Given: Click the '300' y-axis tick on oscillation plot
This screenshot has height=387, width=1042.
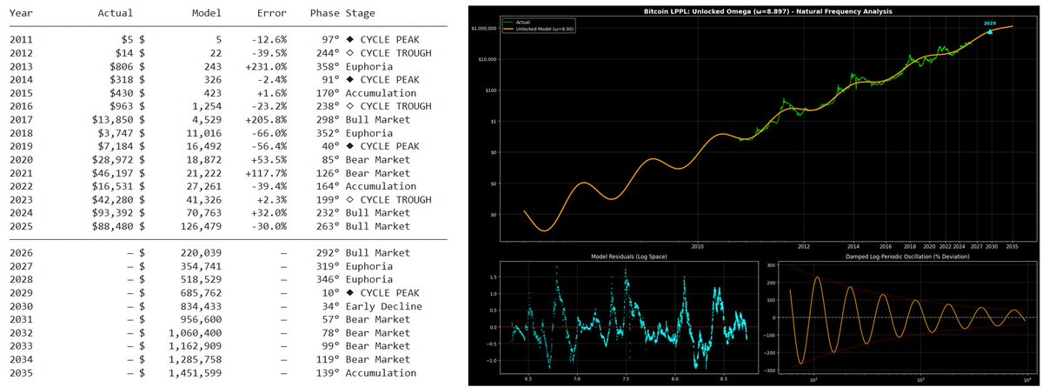Looking at the screenshot, I should click(771, 264).
